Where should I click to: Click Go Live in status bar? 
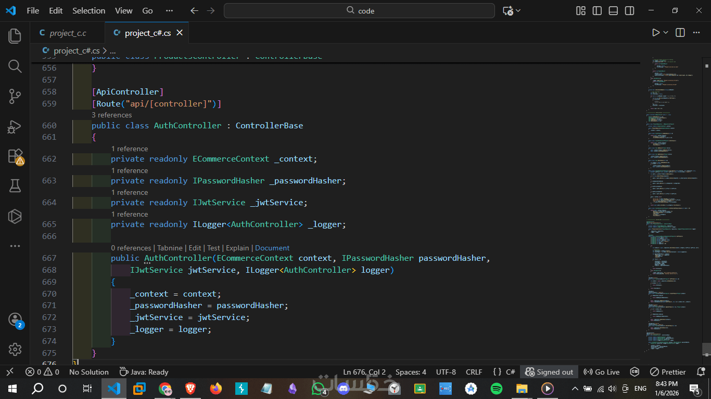click(x=601, y=372)
